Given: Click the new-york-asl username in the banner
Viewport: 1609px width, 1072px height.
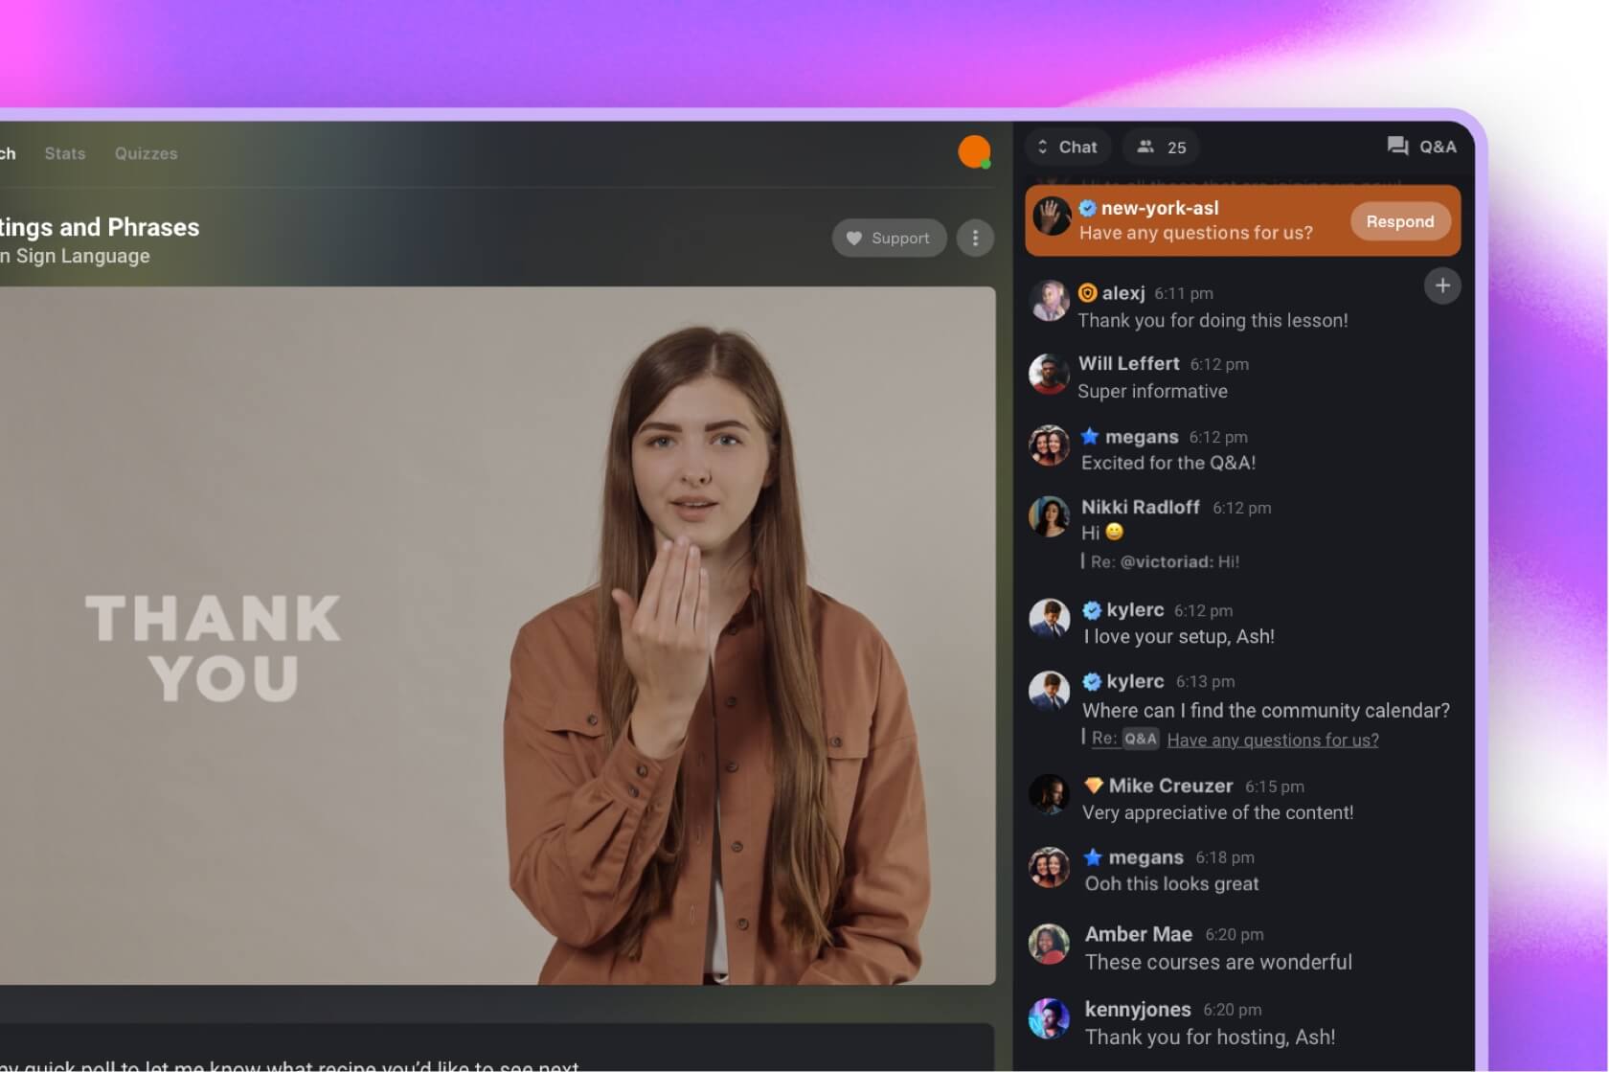Looking at the screenshot, I should pos(1160,208).
